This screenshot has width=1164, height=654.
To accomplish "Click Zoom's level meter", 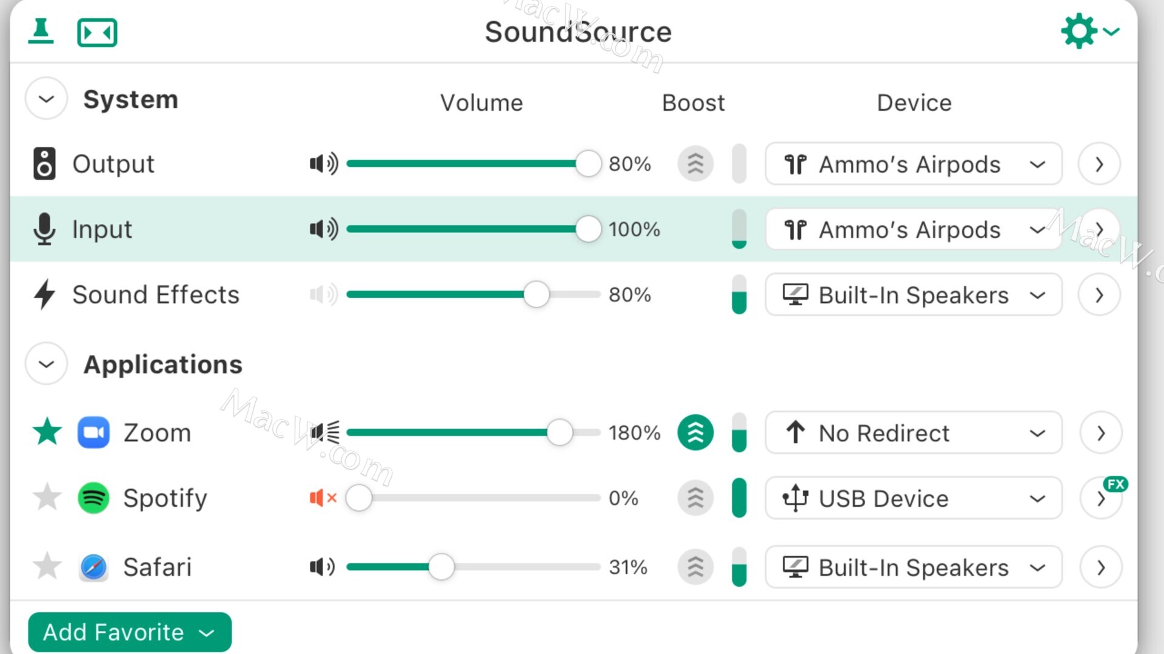I will tap(739, 432).
